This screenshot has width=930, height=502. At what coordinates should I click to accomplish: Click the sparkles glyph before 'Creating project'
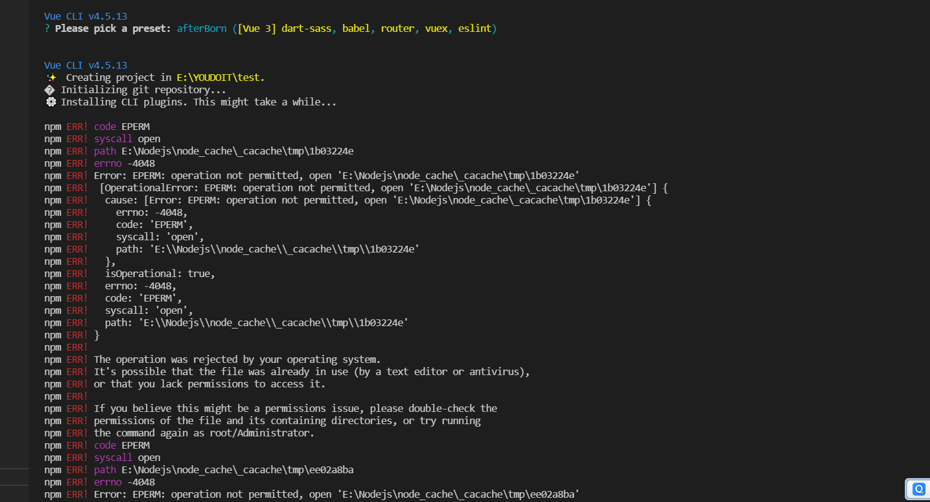pyautogui.click(x=51, y=77)
